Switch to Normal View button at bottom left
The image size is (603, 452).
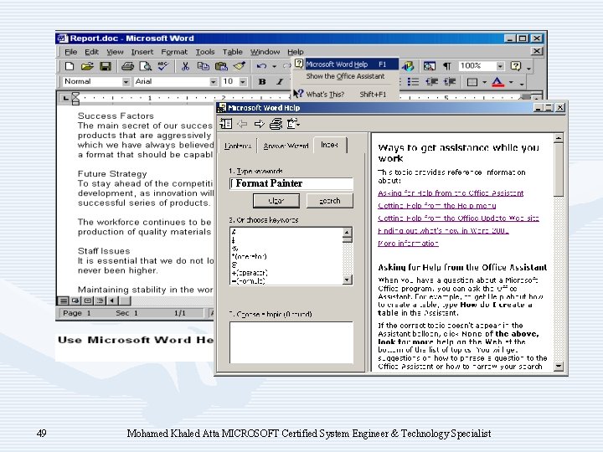point(64,300)
